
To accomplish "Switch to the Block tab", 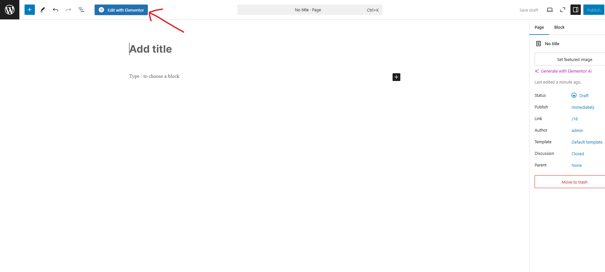I will coord(559,27).
